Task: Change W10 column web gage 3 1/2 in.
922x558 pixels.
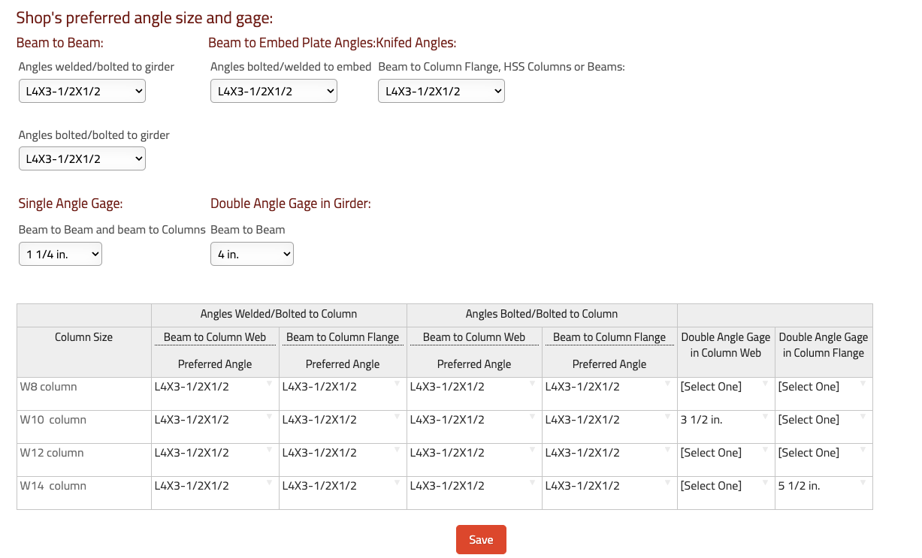Action: [x=725, y=420]
